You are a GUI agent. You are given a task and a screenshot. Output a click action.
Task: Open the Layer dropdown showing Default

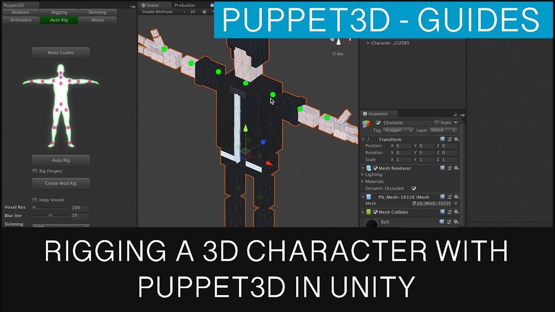pos(443,130)
